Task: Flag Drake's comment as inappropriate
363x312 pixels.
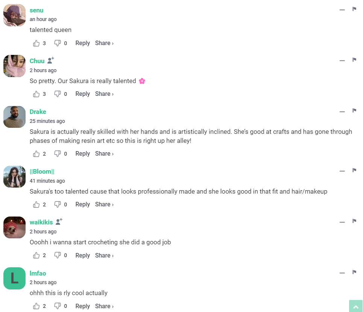Action: tap(354, 111)
